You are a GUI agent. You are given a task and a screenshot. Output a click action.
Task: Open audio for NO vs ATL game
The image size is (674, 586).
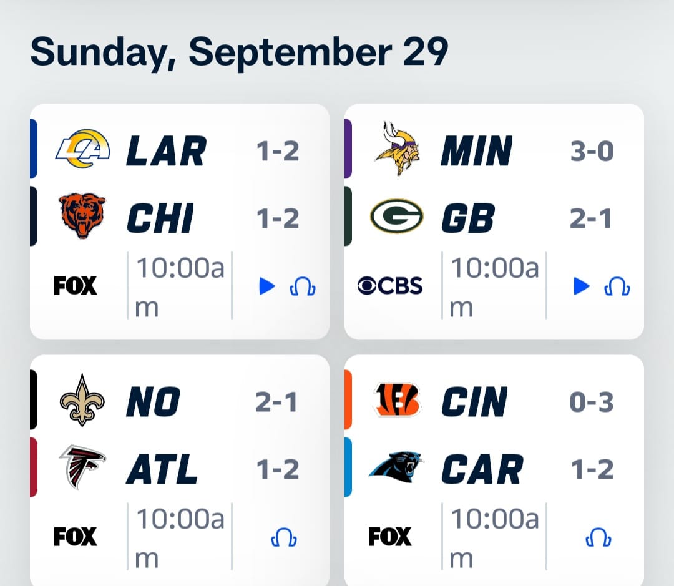click(284, 537)
